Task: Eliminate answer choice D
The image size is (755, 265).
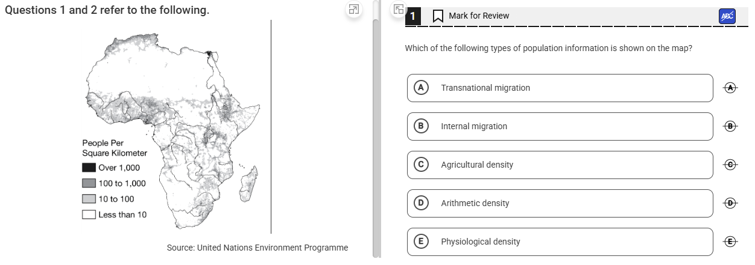Action: tap(730, 203)
